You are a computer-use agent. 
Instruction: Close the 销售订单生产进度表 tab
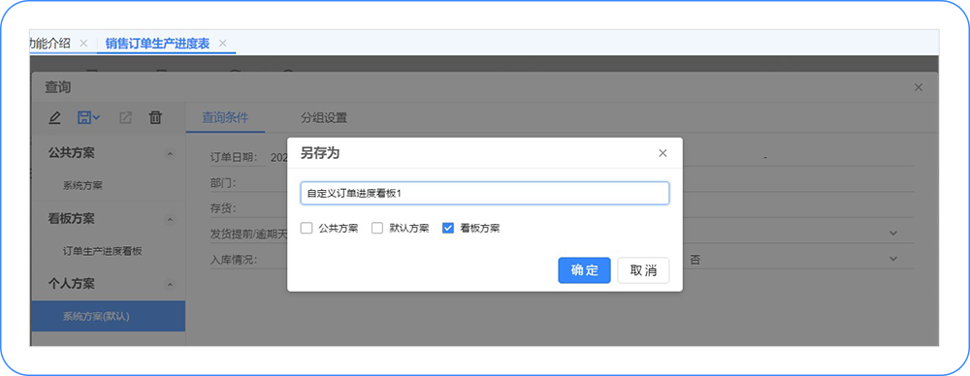click(223, 44)
